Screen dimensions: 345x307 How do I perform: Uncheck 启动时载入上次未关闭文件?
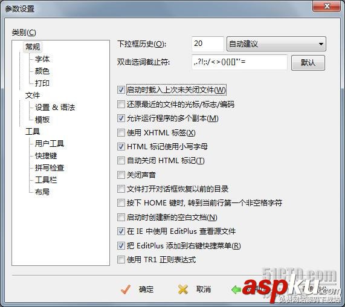point(121,90)
